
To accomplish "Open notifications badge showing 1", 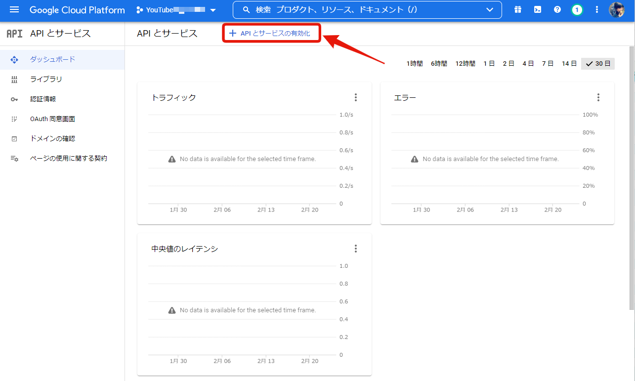I will (577, 10).
